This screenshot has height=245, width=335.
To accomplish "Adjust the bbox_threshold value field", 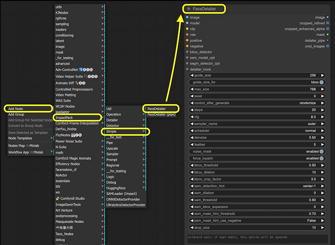I will (257, 165).
